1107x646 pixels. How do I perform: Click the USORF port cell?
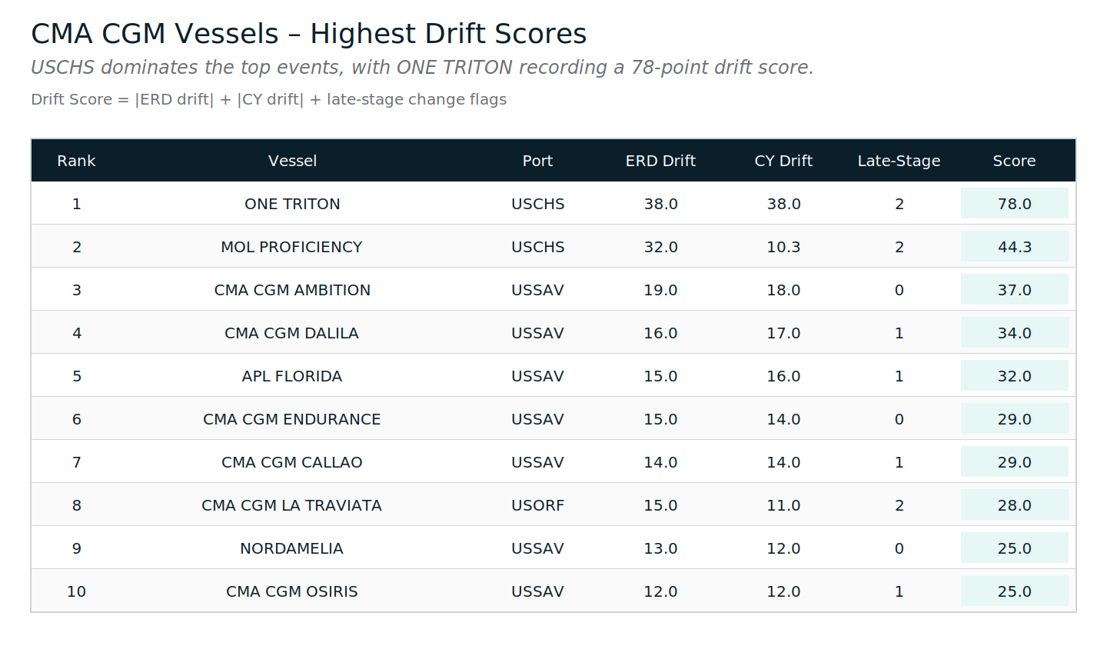point(537,505)
